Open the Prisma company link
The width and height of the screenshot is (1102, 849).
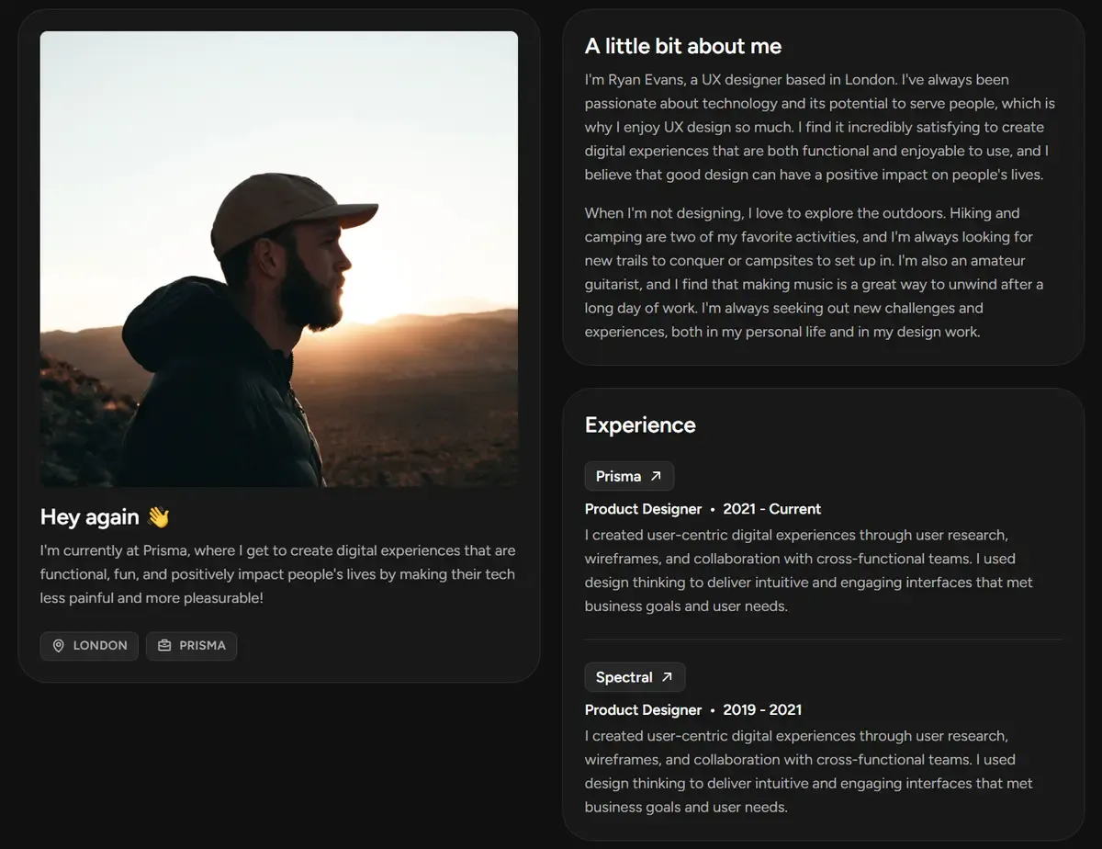[629, 476]
